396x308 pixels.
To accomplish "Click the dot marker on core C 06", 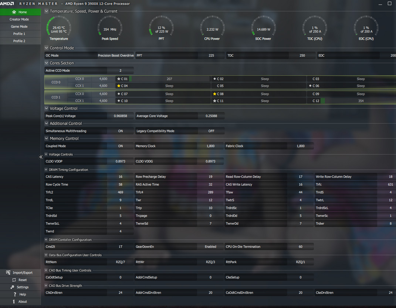I will coord(310,86).
